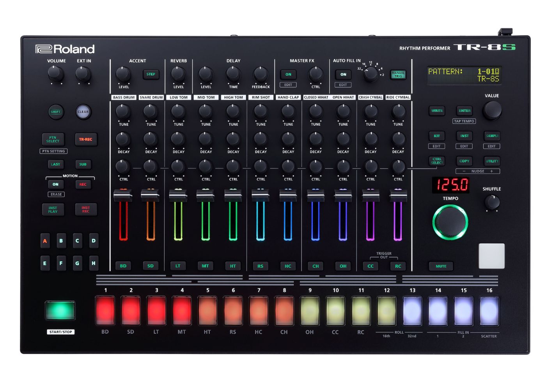The height and width of the screenshot is (390, 546).
Task: Select the PTN SELECT button
Action: tap(53, 139)
